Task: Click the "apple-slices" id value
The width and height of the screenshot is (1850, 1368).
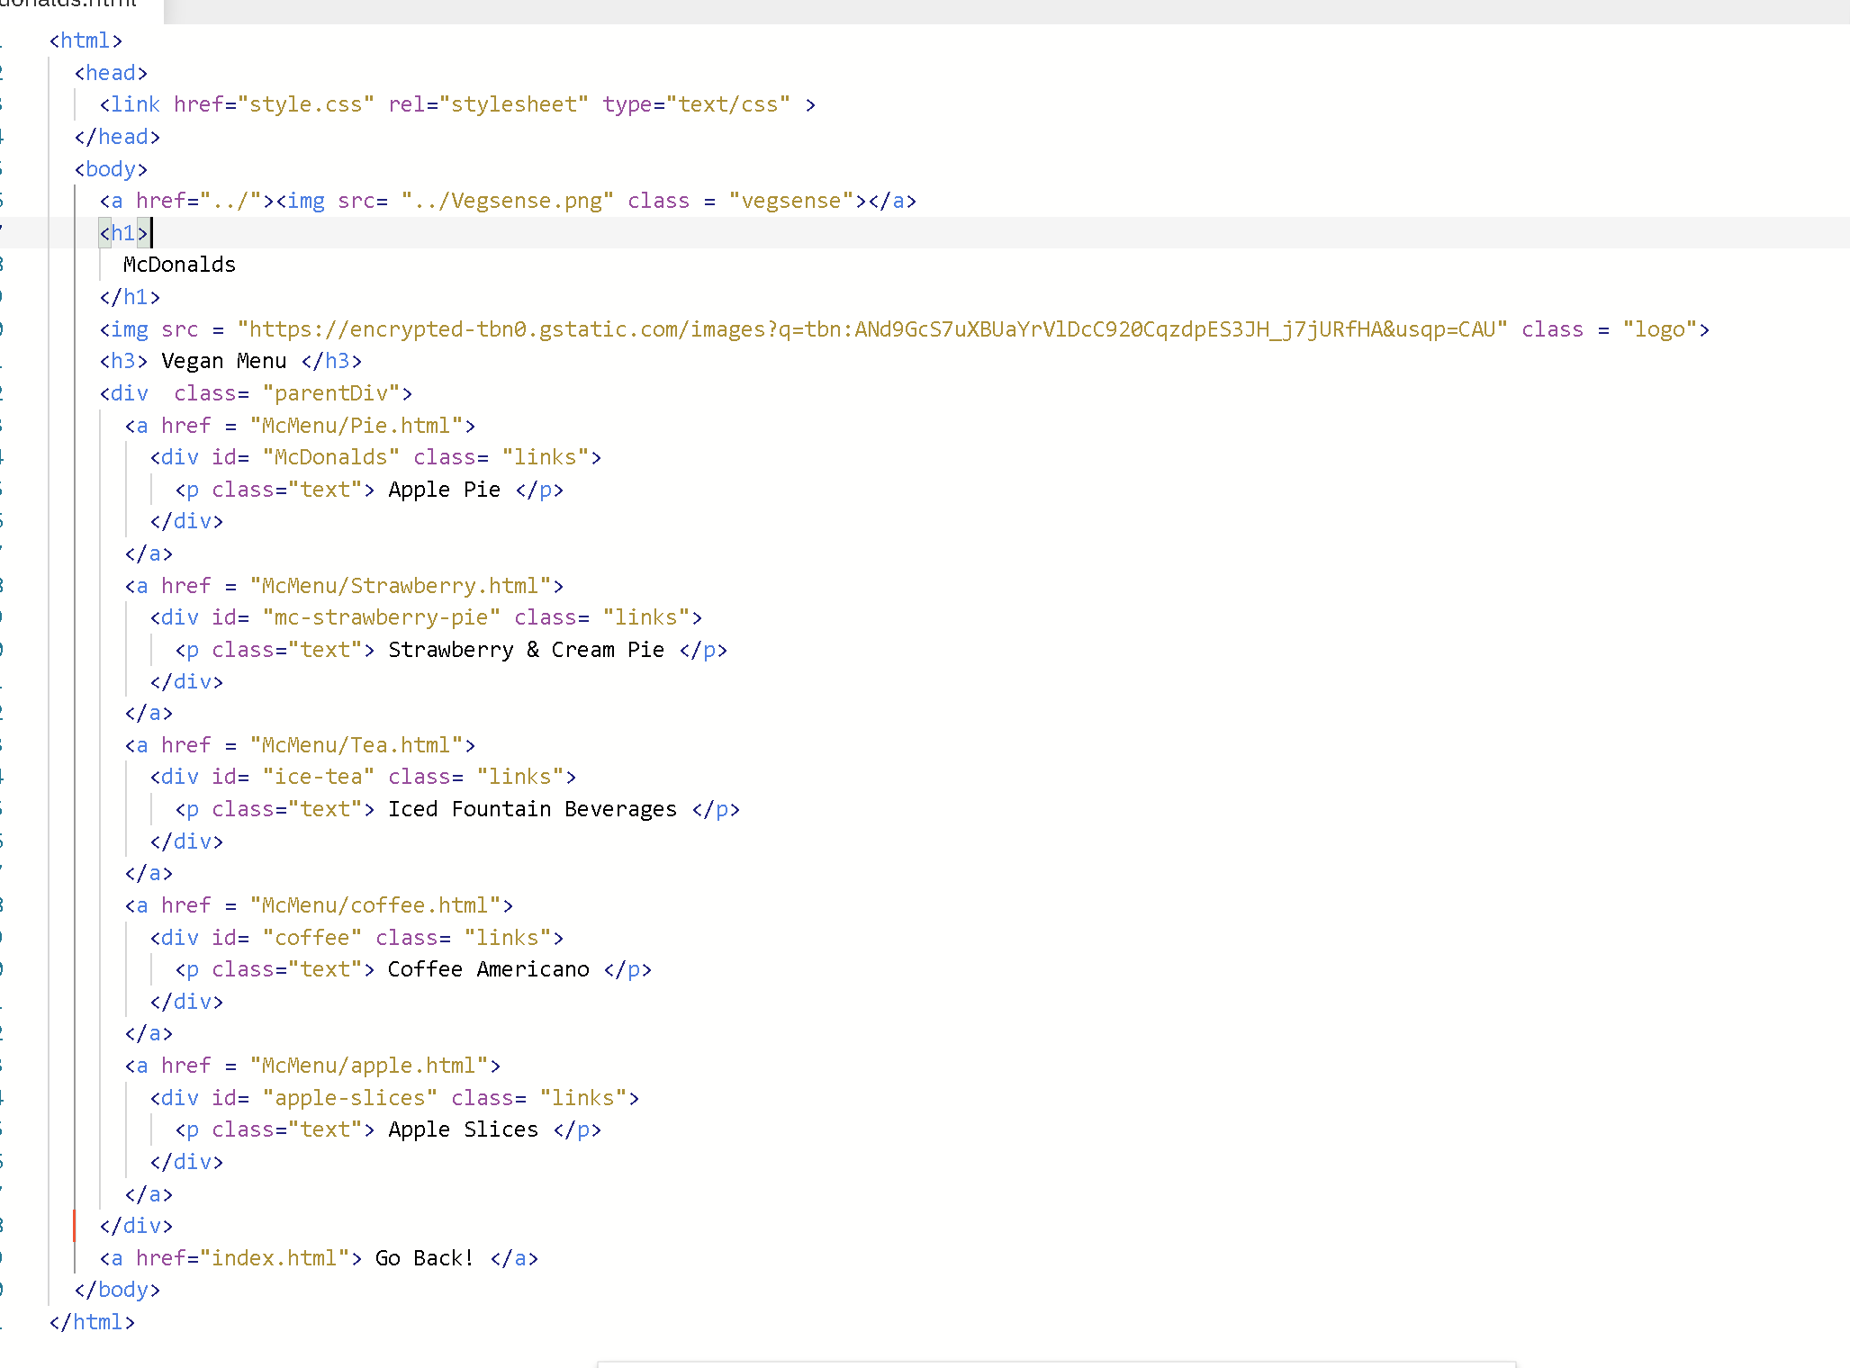Action: click(349, 1098)
